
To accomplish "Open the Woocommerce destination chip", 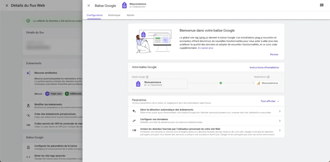I will click(x=267, y=83).
